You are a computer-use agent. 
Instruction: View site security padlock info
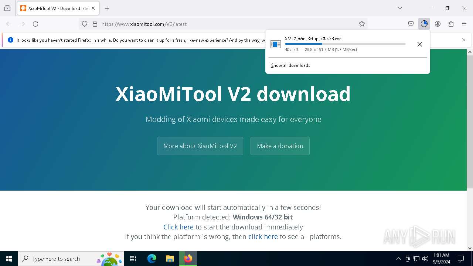(x=95, y=24)
